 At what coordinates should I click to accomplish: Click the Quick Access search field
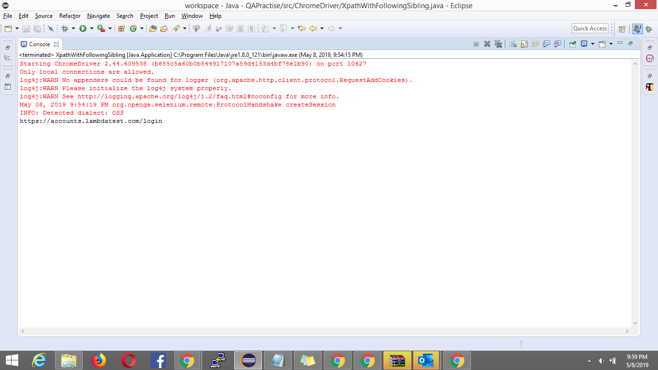(x=590, y=28)
